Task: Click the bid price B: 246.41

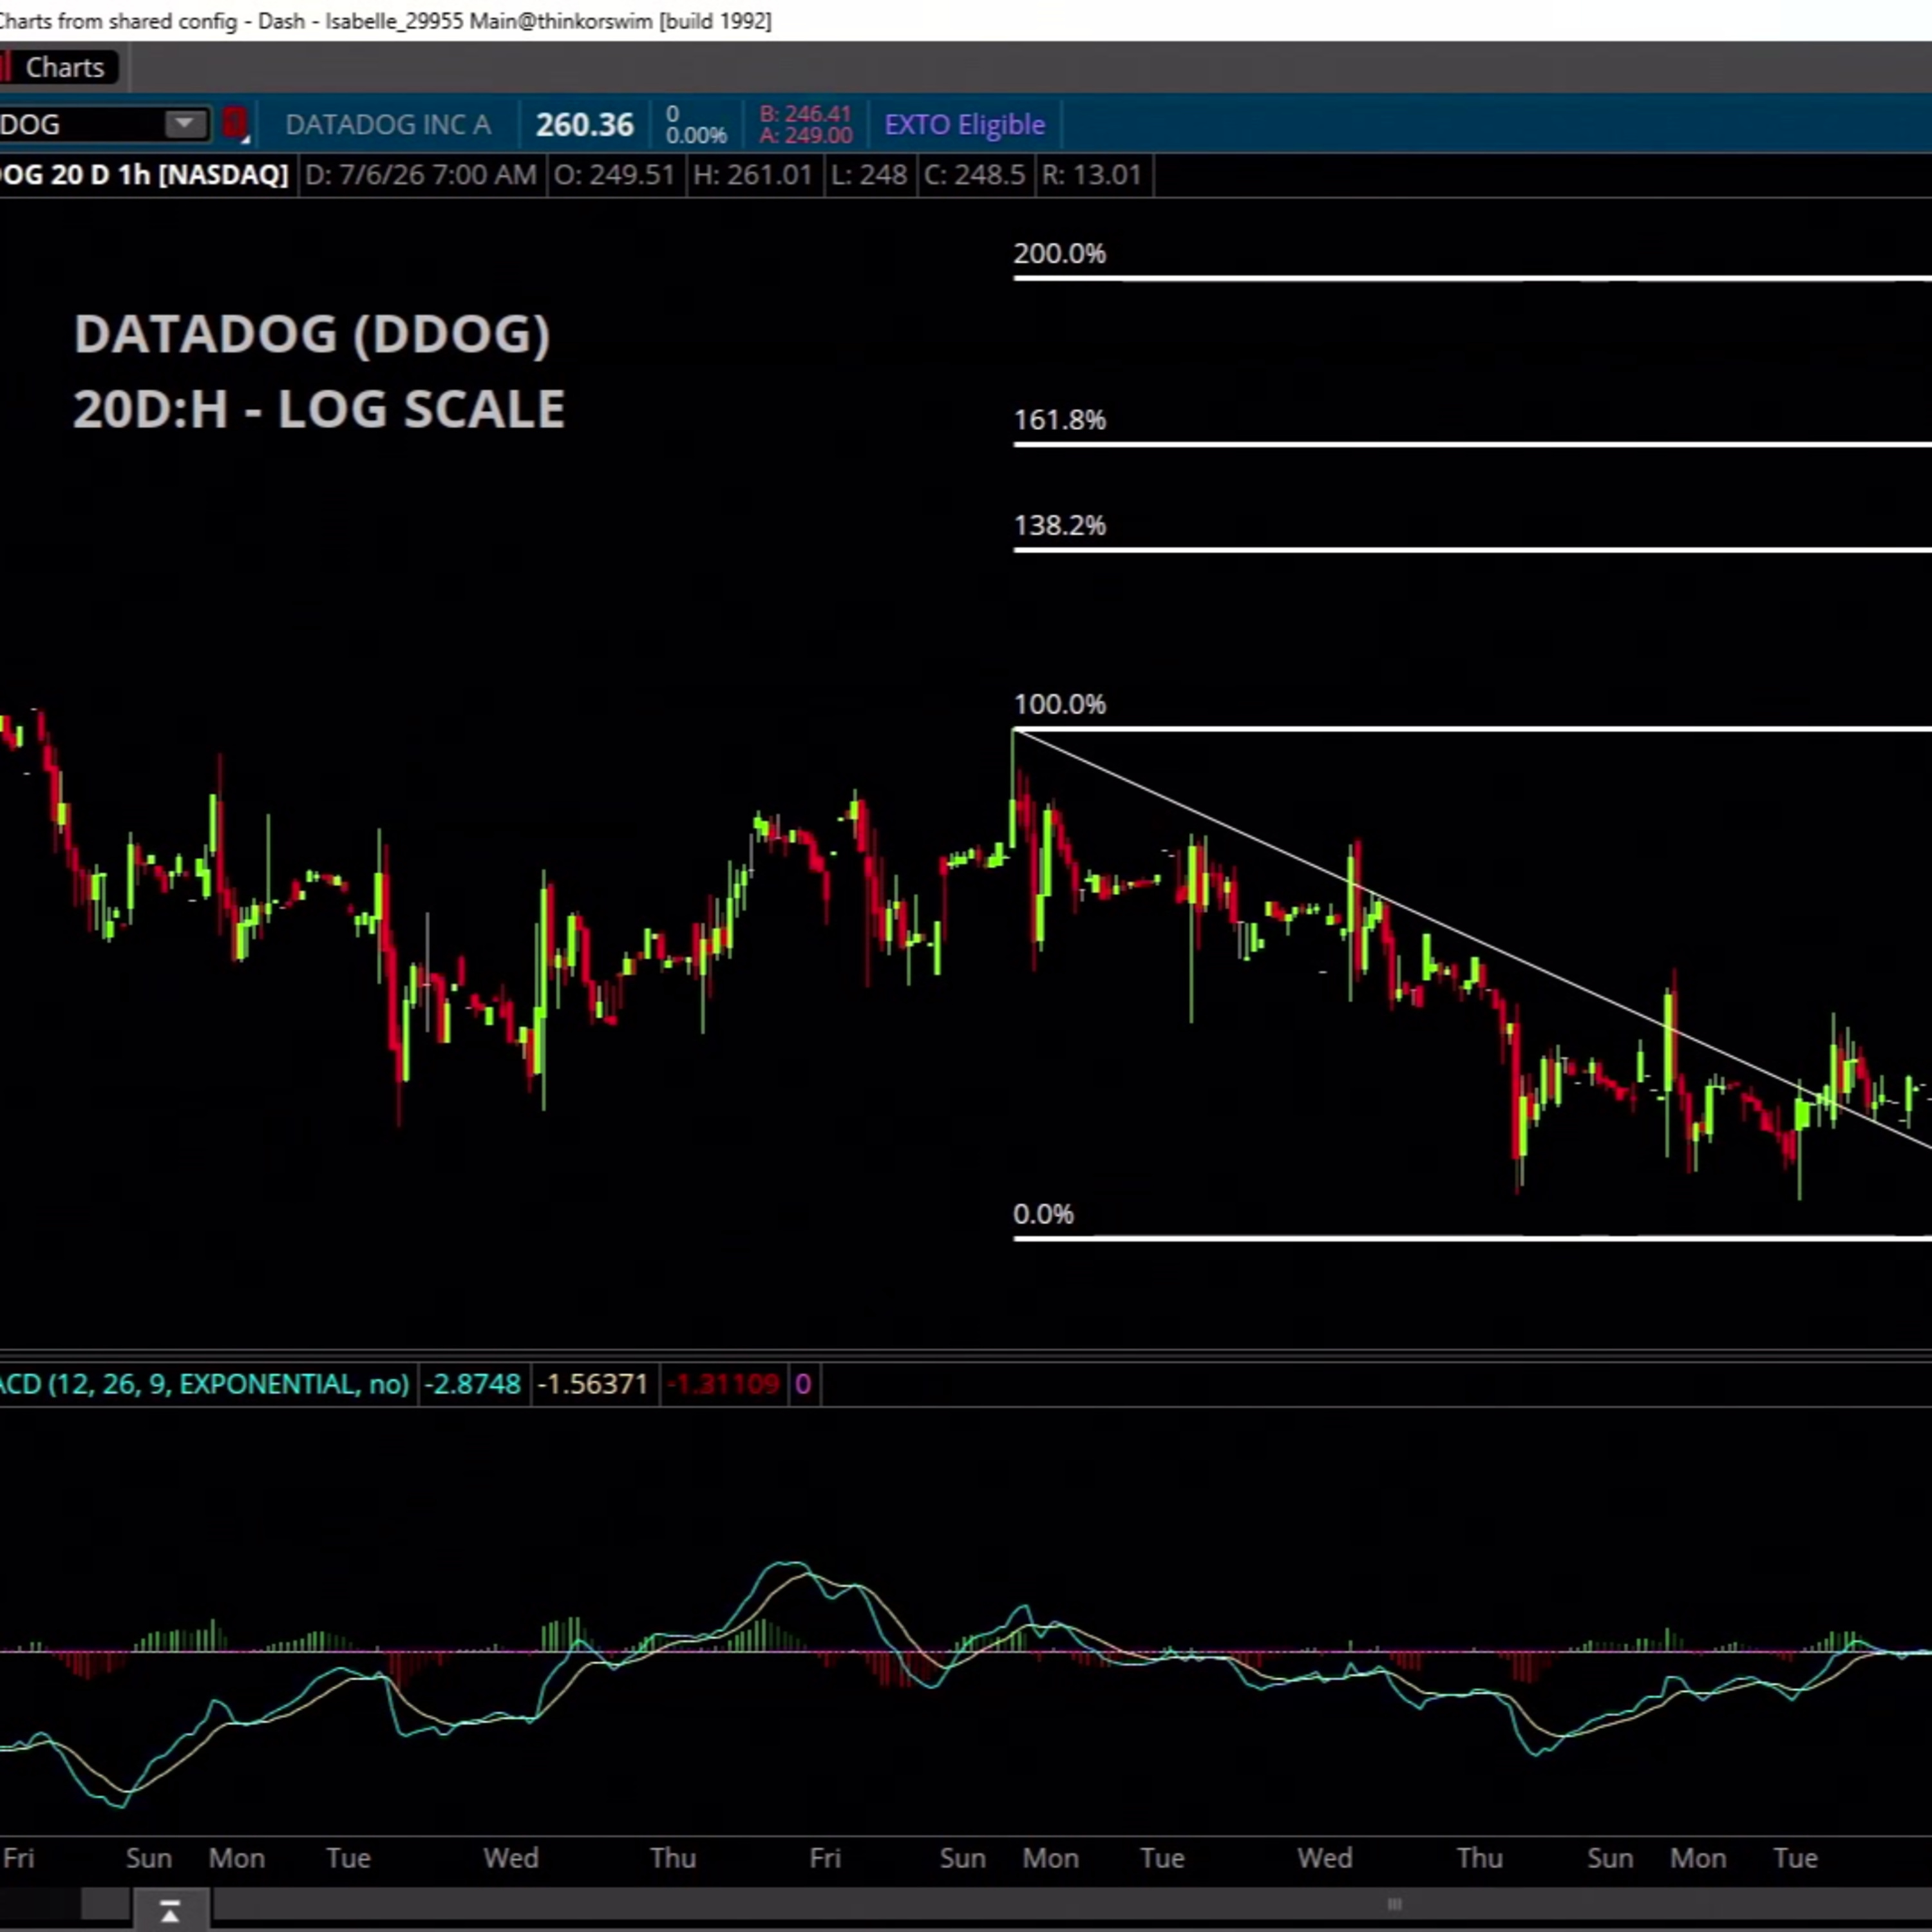Action: pyautogui.click(x=805, y=114)
